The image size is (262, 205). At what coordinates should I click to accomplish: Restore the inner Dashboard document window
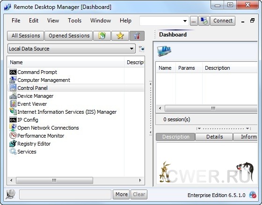tap(252, 21)
